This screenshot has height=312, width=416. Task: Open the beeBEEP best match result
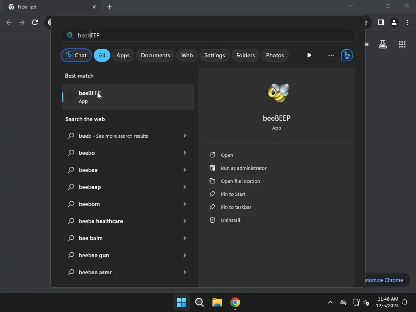[128, 97]
